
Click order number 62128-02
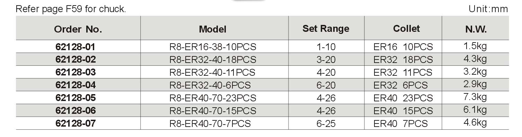click(76, 60)
